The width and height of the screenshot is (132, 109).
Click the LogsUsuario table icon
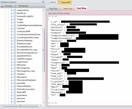click(x=15, y=62)
